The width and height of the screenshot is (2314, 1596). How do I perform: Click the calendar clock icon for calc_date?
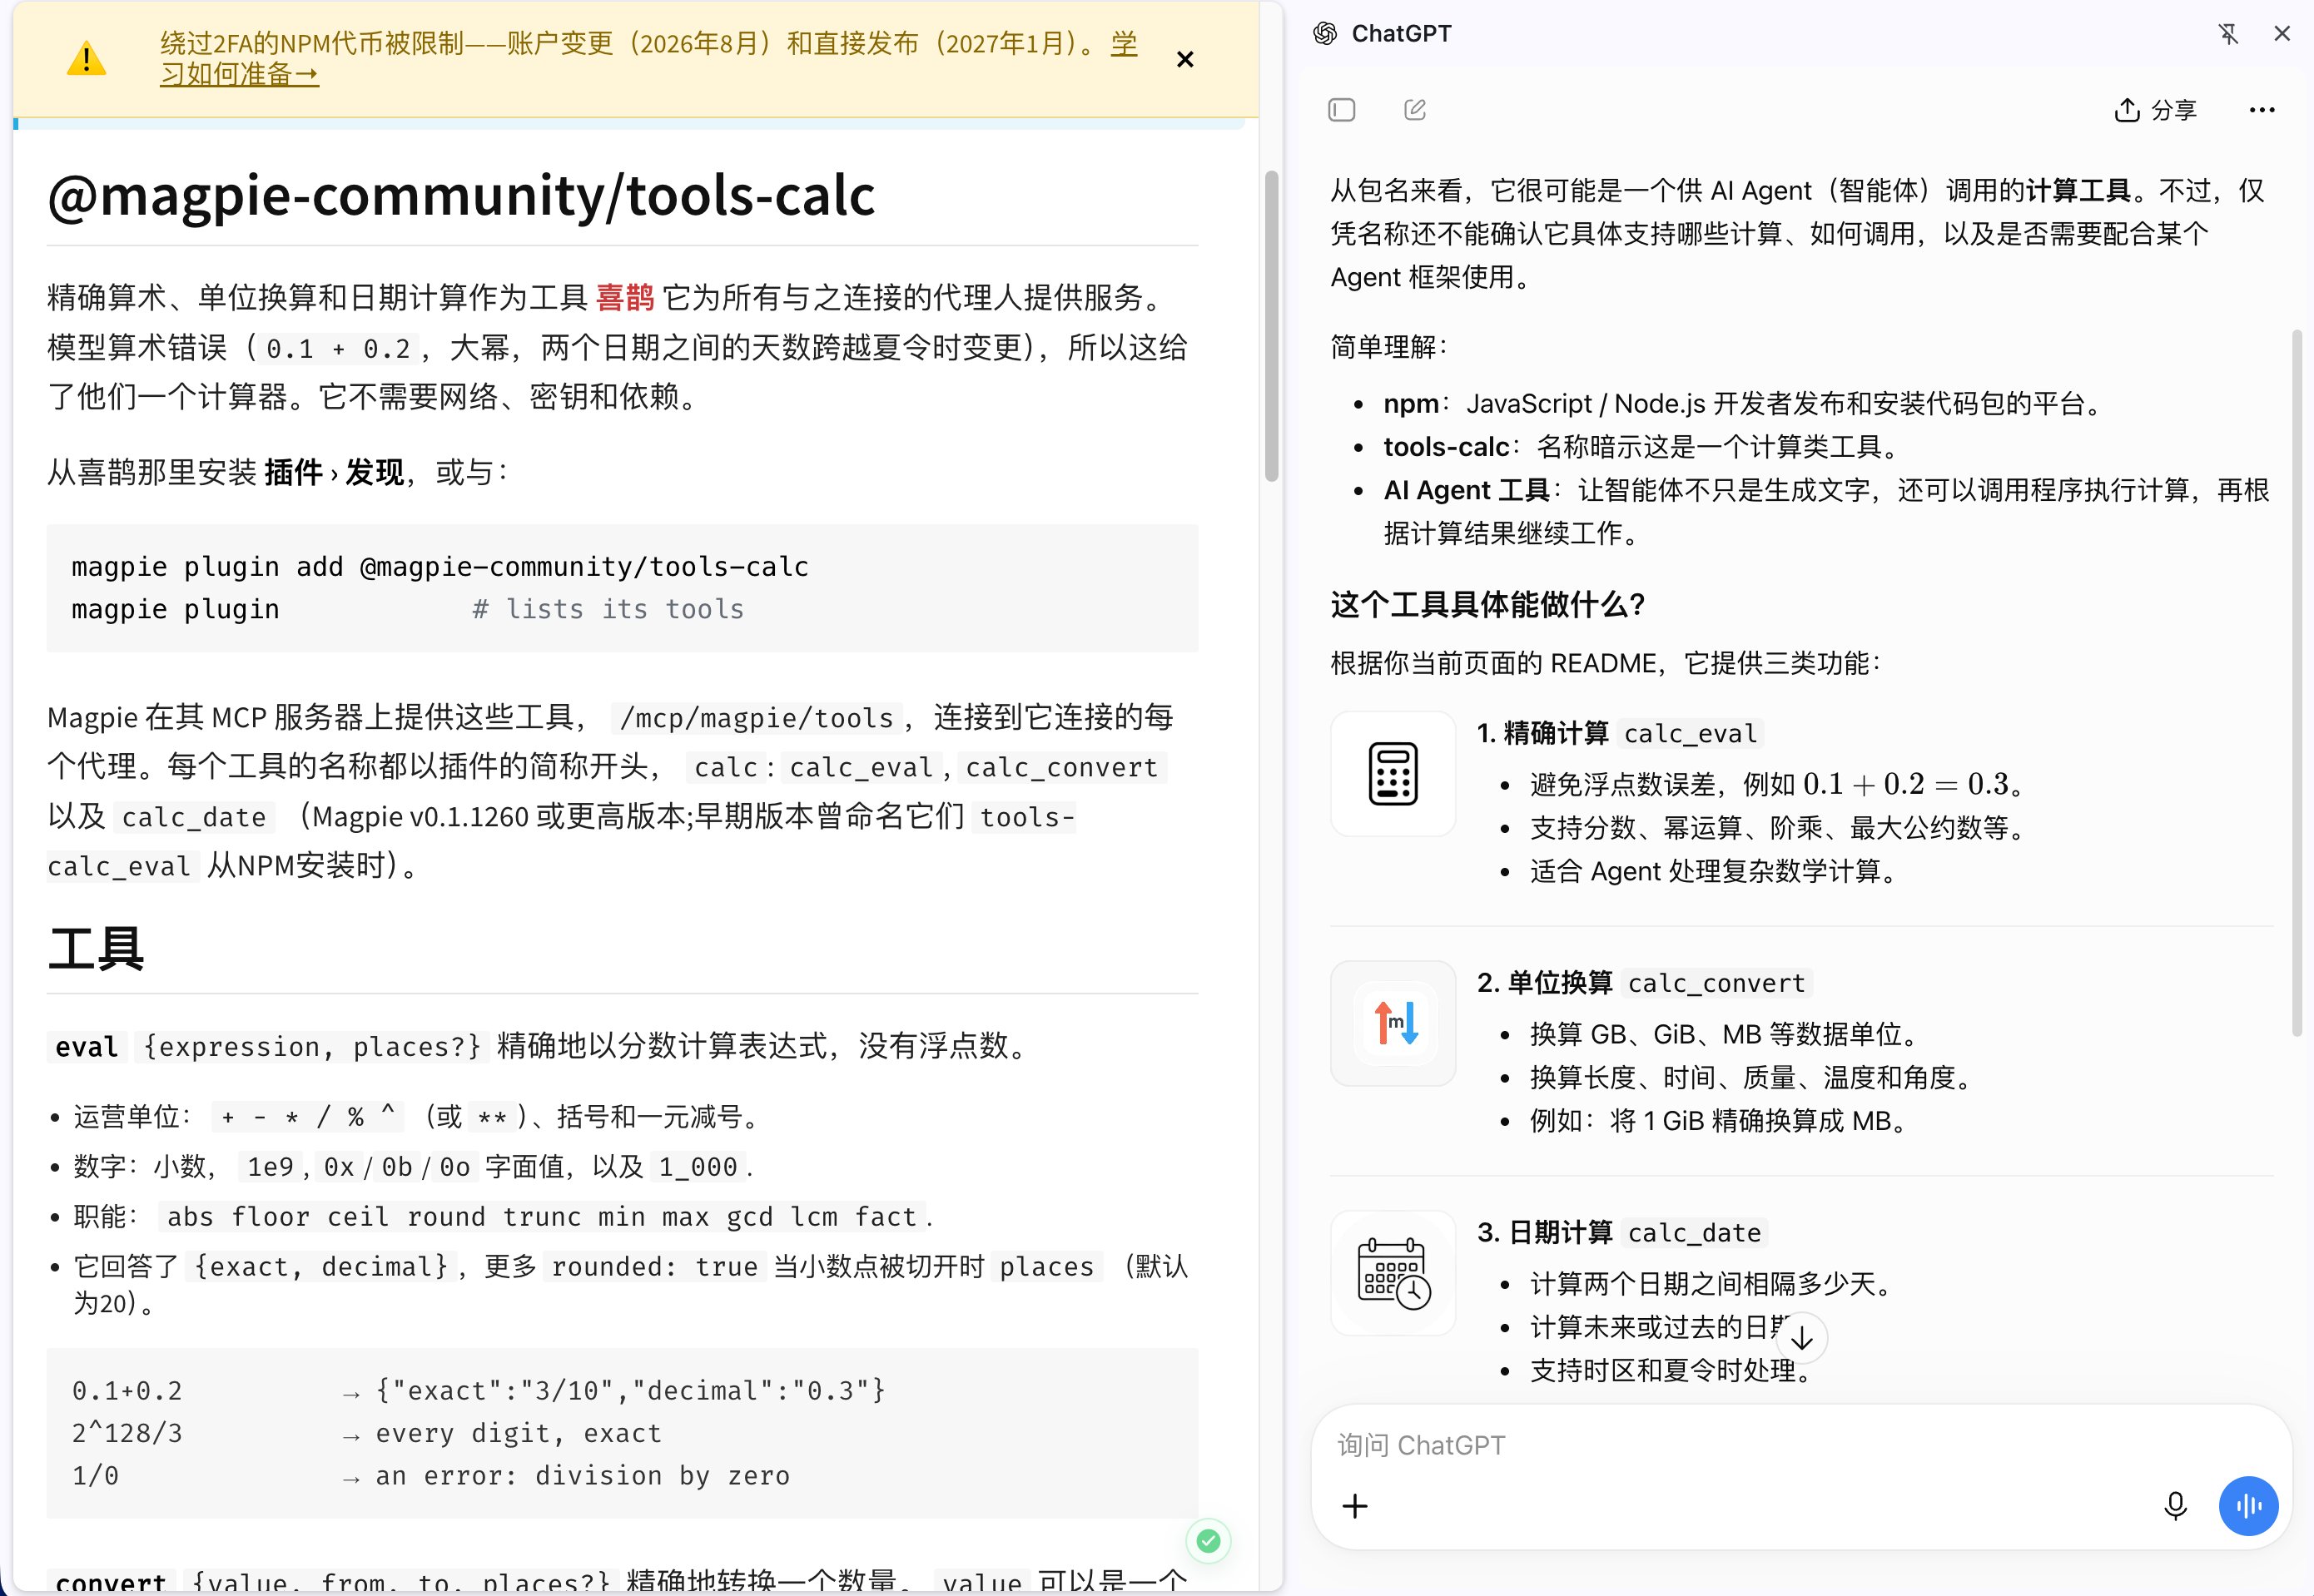coord(1393,1273)
